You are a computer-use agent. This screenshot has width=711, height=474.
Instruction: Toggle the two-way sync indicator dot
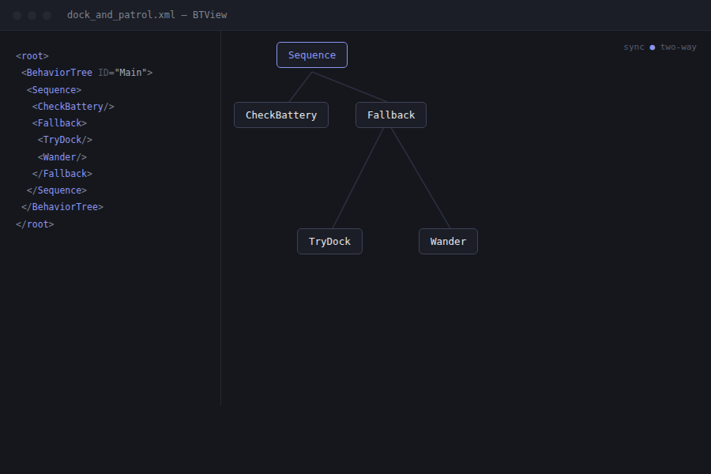coord(652,47)
